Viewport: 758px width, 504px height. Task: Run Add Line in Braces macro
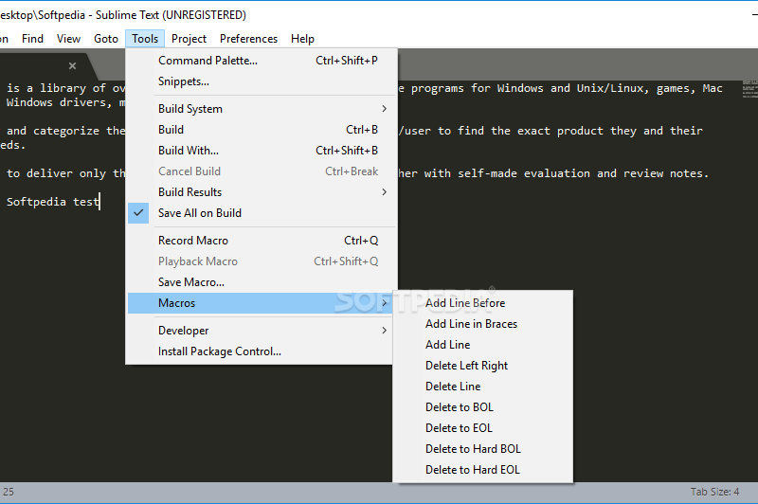[x=483, y=324]
